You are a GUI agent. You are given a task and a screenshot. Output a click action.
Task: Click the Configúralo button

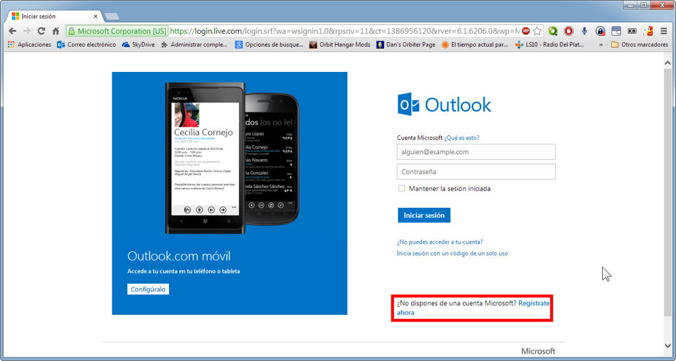148,289
